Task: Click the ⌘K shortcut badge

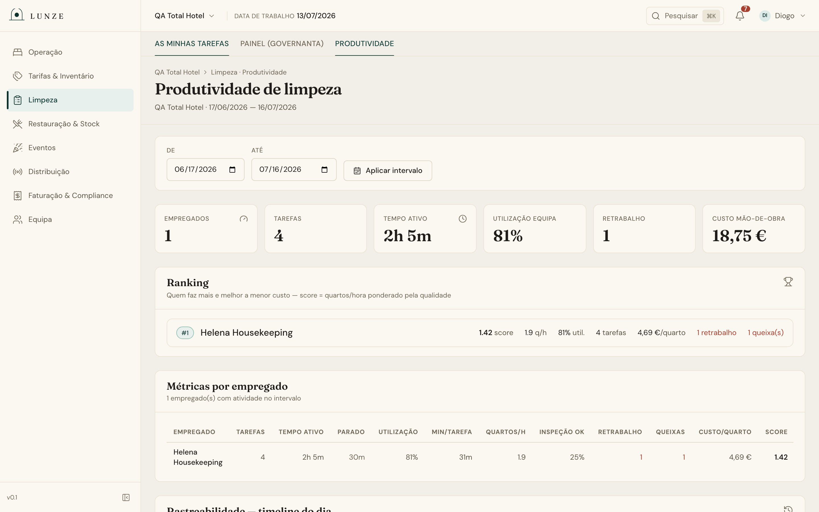Action: tap(711, 16)
